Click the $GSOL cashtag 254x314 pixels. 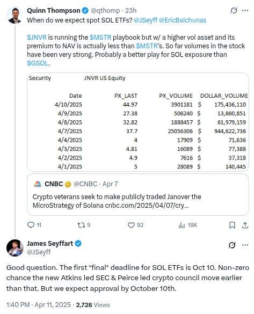(38, 63)
